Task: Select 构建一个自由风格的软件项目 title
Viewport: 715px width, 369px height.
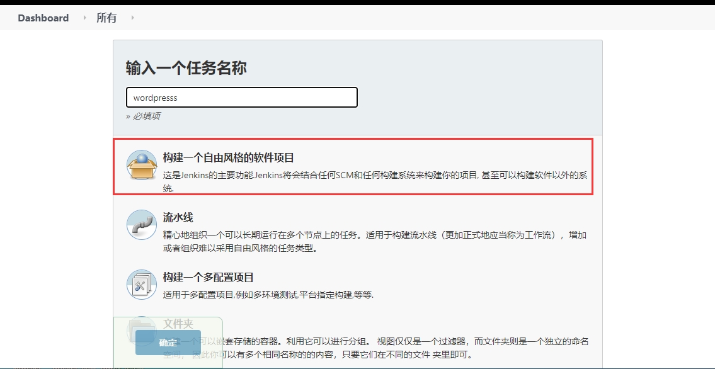Action: (228, 157)
